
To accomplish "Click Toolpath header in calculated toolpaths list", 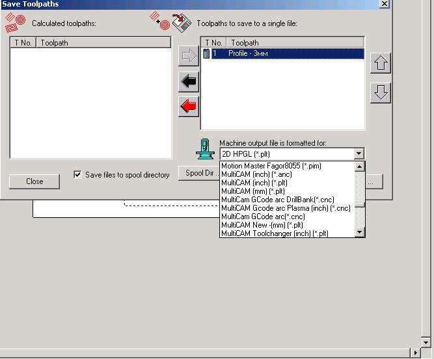I will tap(103, 43).
